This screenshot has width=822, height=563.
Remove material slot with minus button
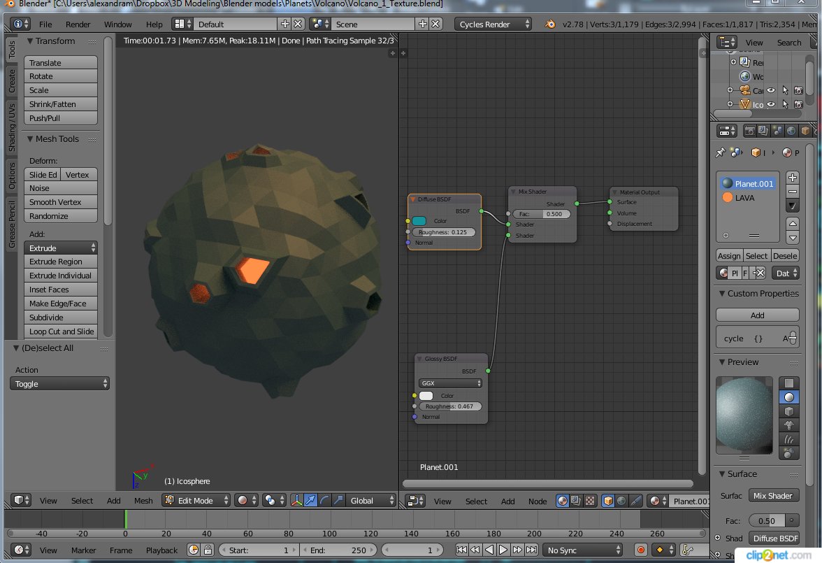coord(793,192)
